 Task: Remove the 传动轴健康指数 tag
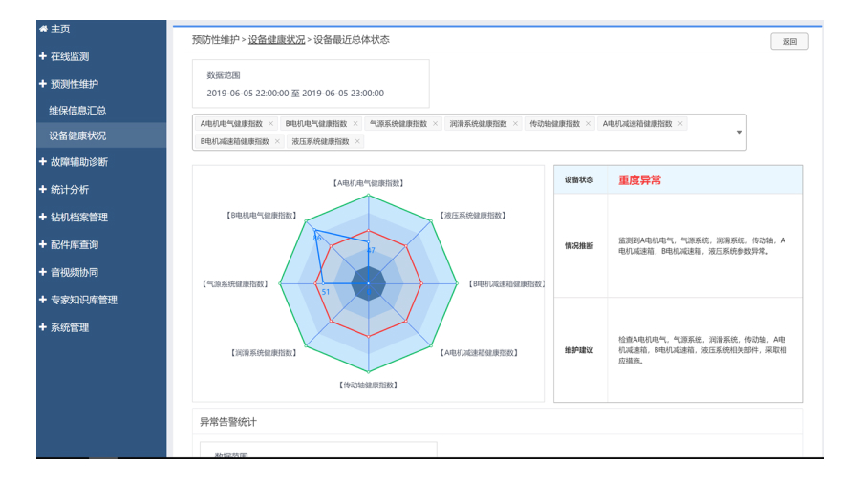588,124
